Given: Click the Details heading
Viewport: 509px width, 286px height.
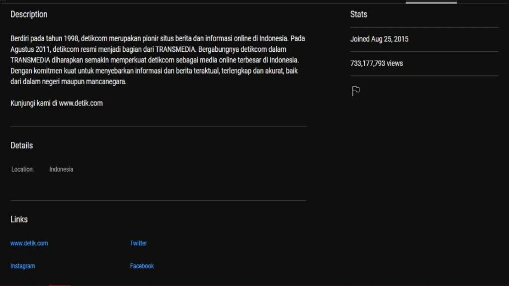Looking at the screenshot, I should (22, 146).
